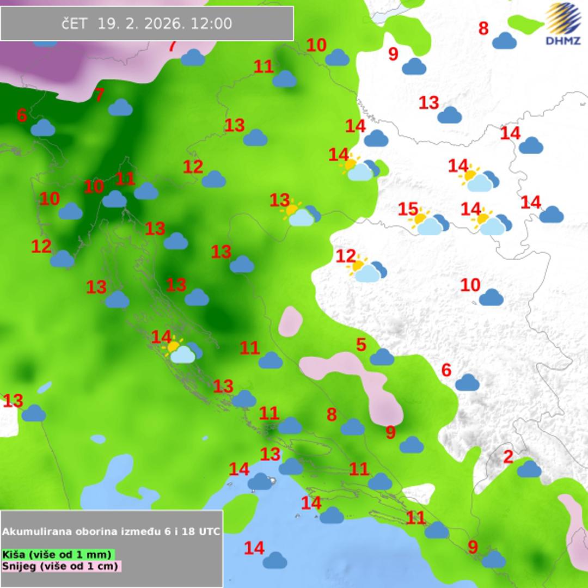588x588 pixels.
Task: Click the cloud icon beside temperature 2
Action: click(529, 469)
